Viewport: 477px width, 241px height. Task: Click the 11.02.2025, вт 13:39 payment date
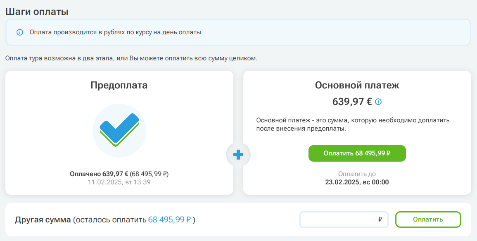119,182
